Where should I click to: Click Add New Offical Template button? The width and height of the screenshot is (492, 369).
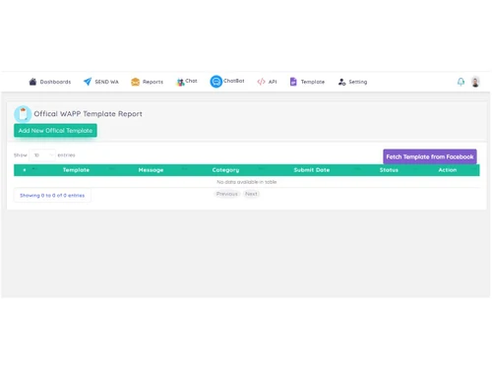55,130
